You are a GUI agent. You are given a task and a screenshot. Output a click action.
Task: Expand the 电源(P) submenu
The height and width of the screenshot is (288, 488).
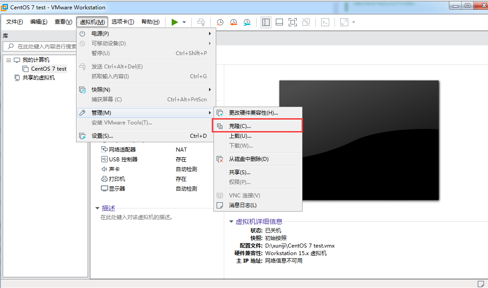coord(145,34)
